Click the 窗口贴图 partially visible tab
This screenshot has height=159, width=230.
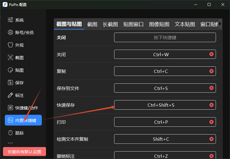tap(208, 24)
